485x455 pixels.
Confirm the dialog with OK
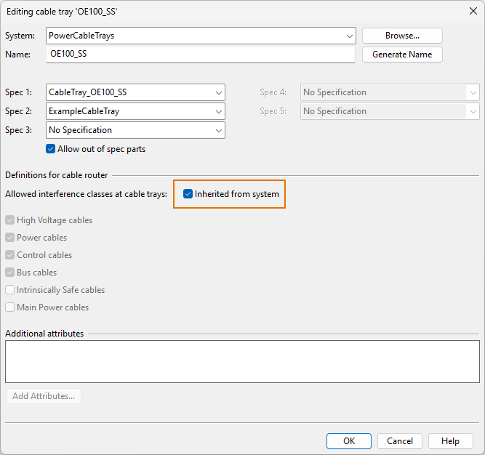(x=348, y=441)
